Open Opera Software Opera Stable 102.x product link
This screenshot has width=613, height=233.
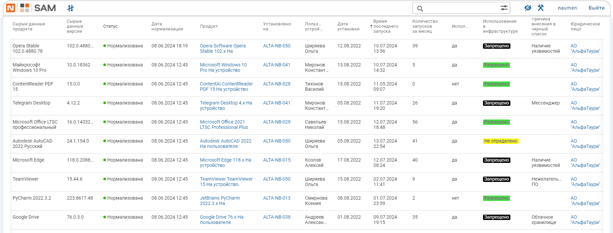click(x=223, y=48)
